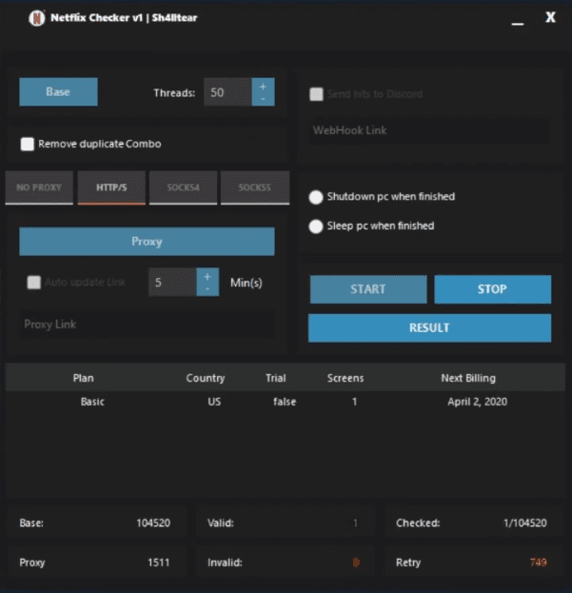Click the Netflix logo icon in title bar

pos(37,18)
